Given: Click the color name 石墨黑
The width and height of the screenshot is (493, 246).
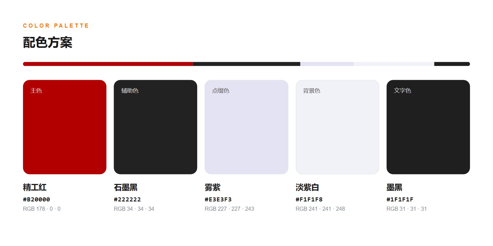Looking at the screenshot, I should pyautogui.click(x=126, y=187).
